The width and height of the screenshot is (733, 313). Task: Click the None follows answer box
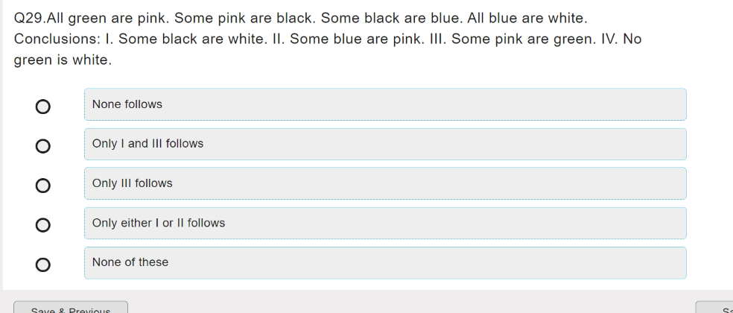[385, 104]
